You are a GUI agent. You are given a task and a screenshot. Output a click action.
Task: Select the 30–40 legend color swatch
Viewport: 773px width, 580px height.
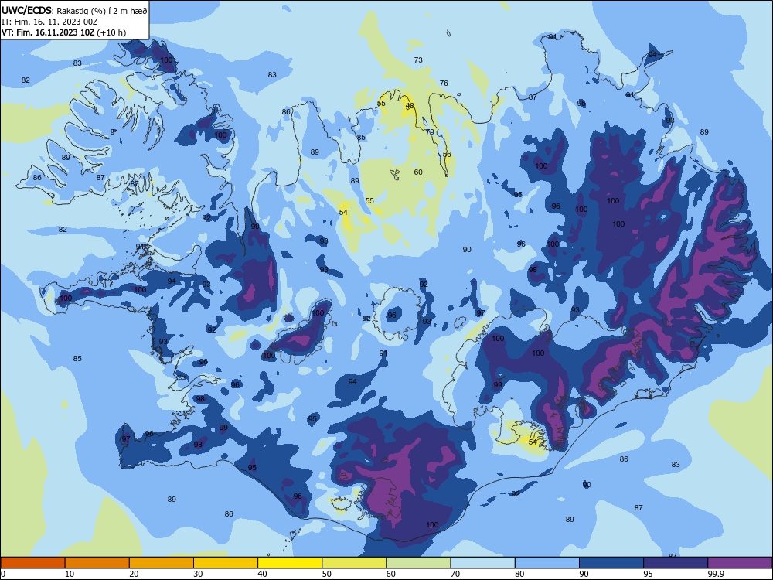[x=226, y=563]
